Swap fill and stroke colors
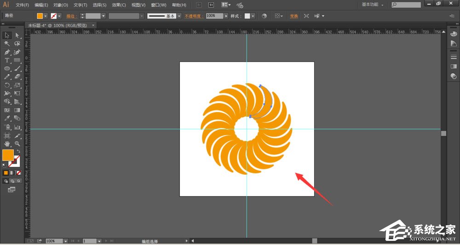 (19, 151)
